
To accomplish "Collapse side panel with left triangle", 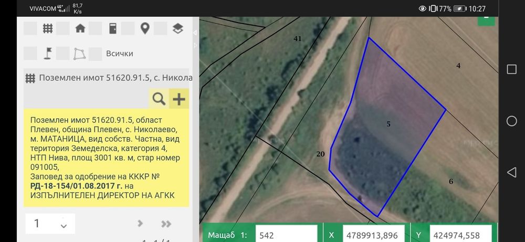I will tap(195, 33).
